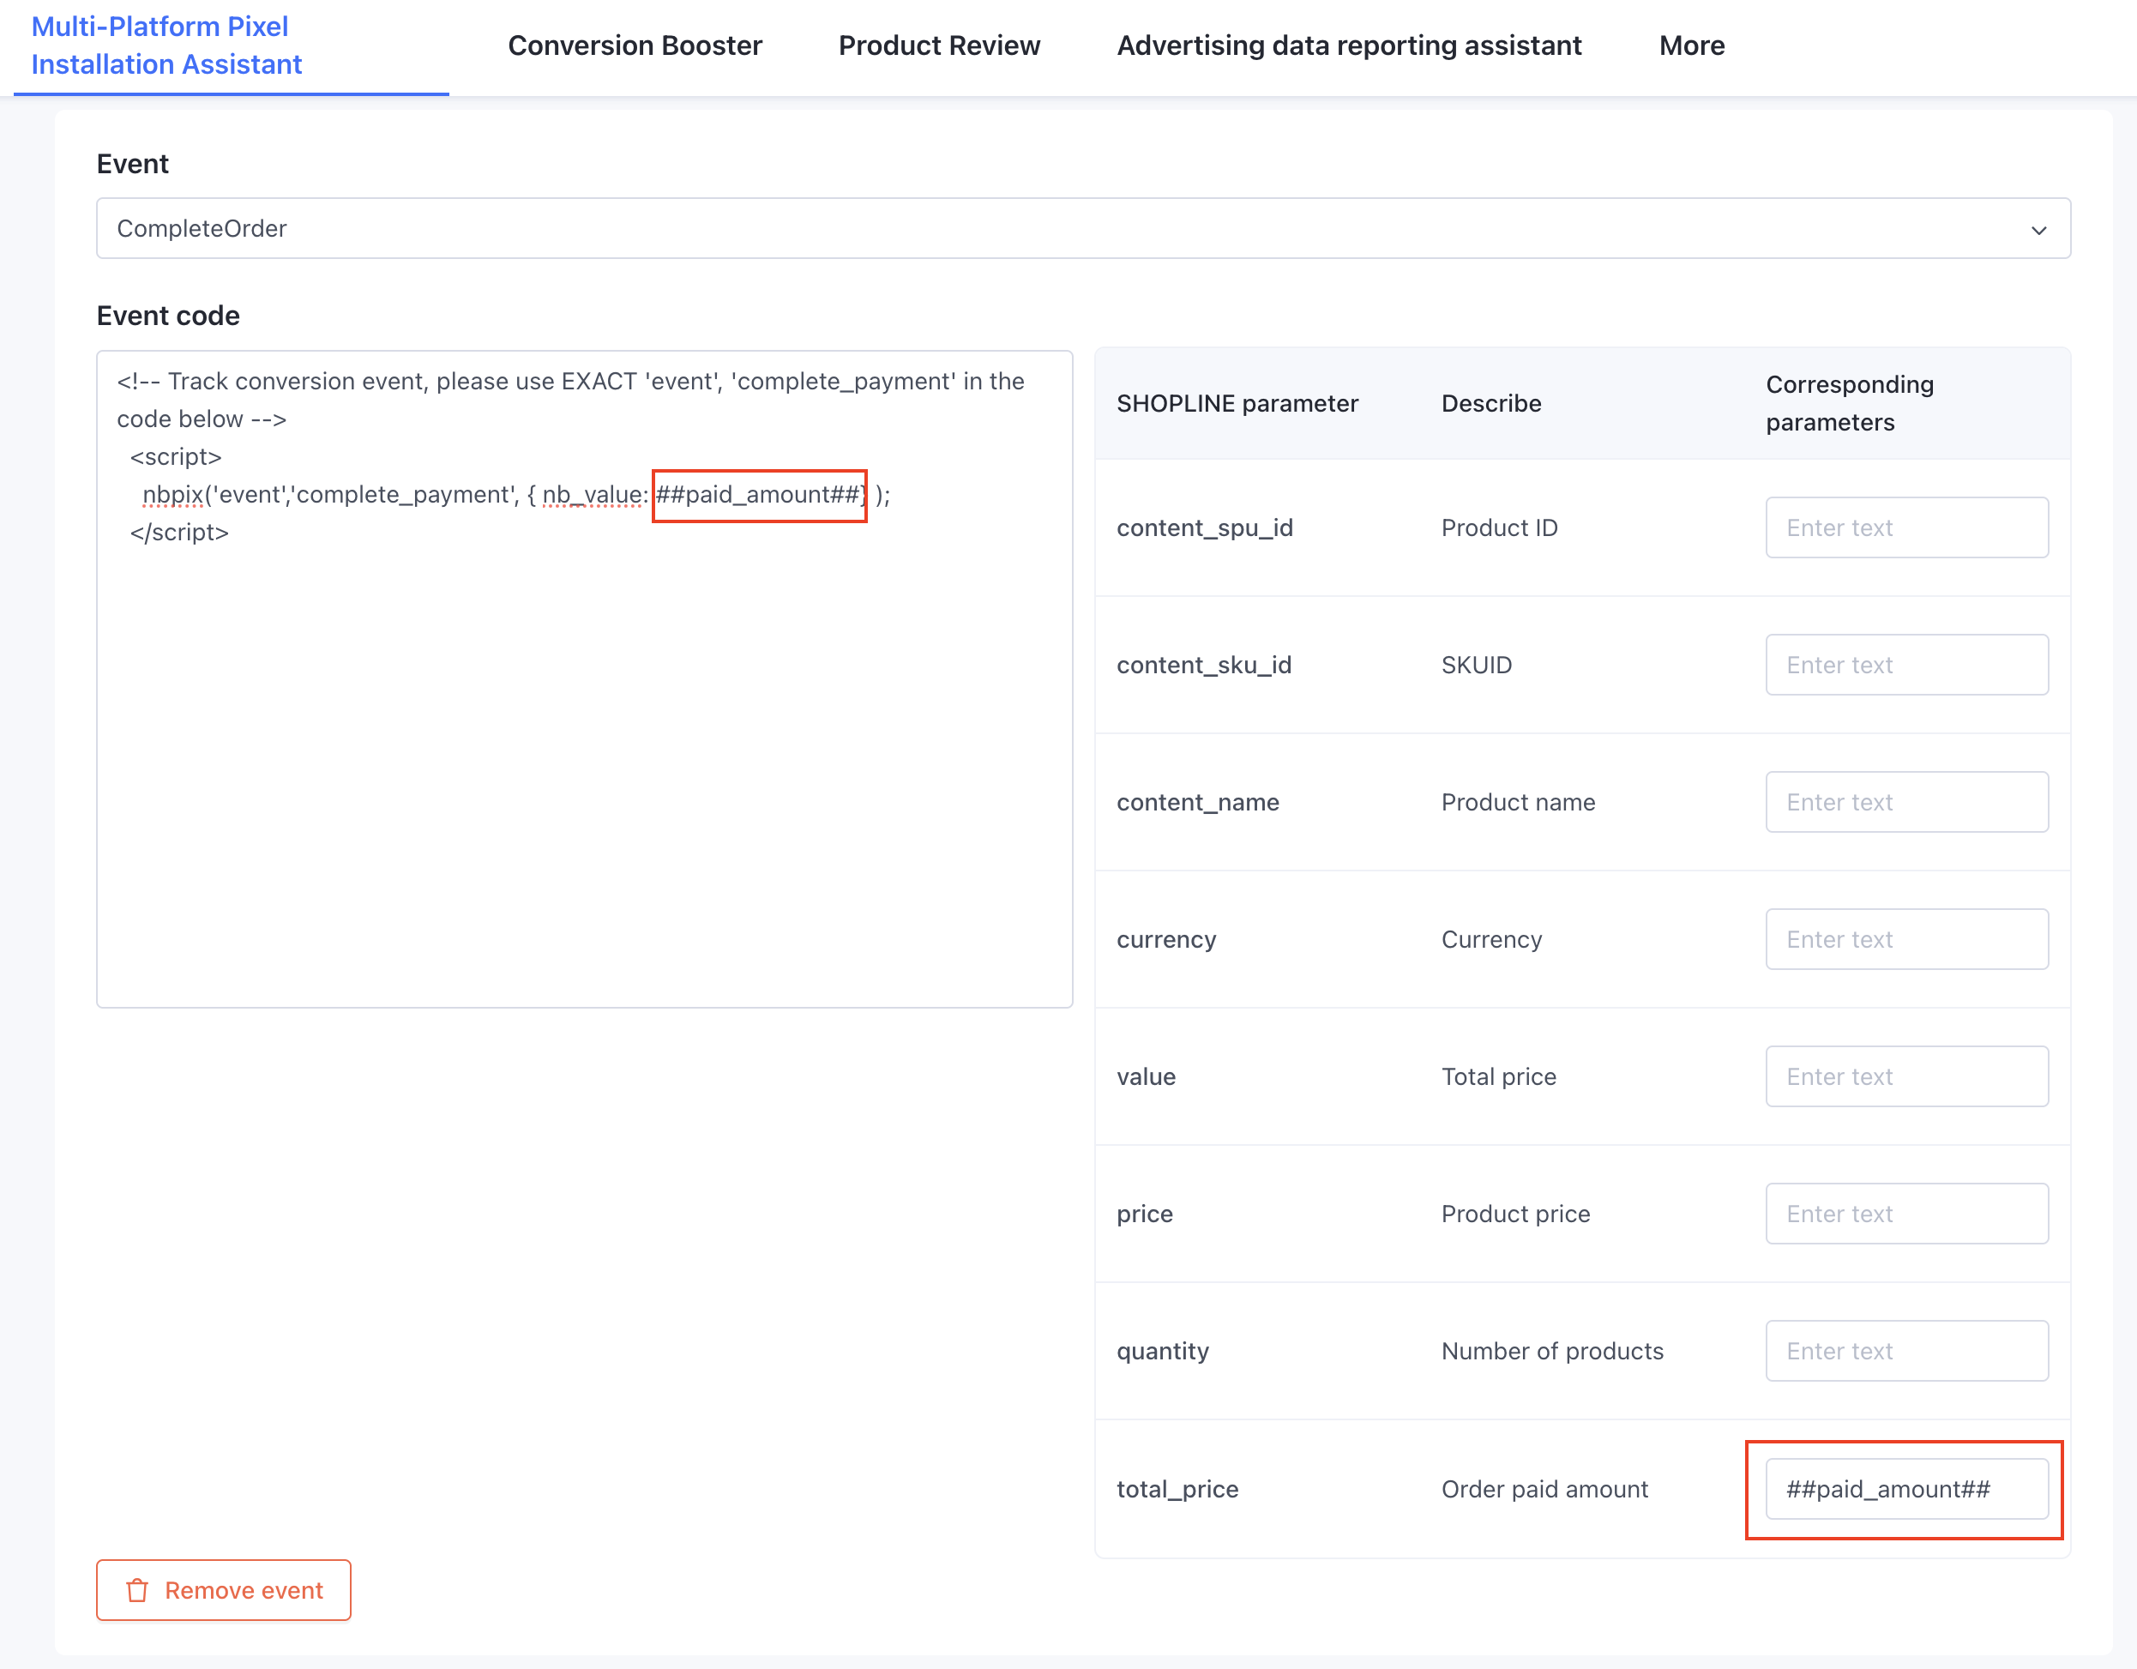
Task: Click inside the Event code text area
Action: [x=584, y=763]
